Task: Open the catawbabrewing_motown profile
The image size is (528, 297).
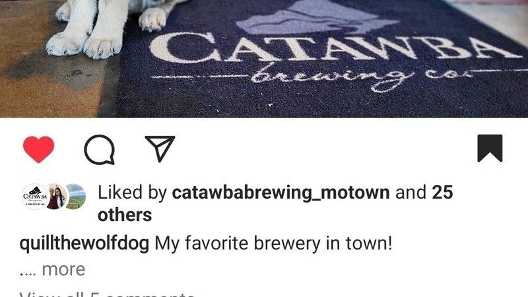Action: [x=281, y=193]
